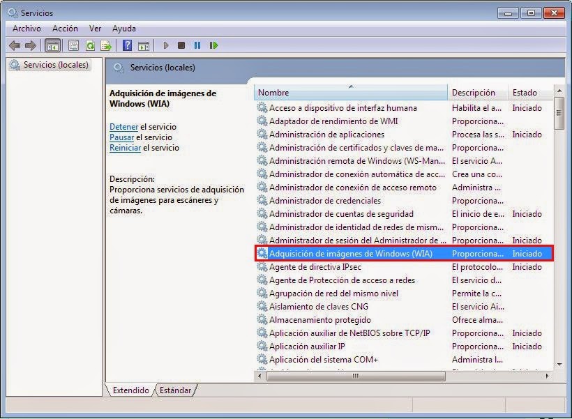Start service with the play icon
This screenshot has width=572, height=419.
166,45
